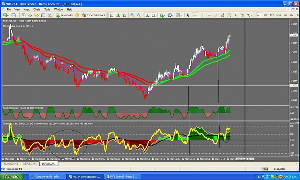Screen dimensions: 300x180
Task: Select the M1 timeframe button
Action: [259, 15]
